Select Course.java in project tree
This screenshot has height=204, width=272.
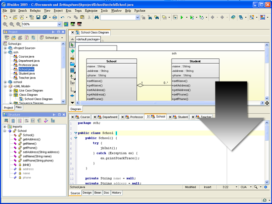coord(26,56)
